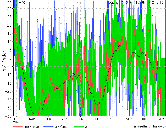Click the green sigma legend line

pos(79,126)
